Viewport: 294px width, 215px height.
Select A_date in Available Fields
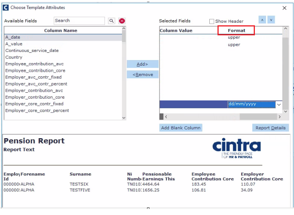(x=63, y=37)
